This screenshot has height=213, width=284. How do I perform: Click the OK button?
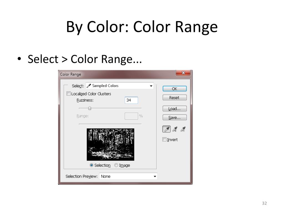coord(175,89)
